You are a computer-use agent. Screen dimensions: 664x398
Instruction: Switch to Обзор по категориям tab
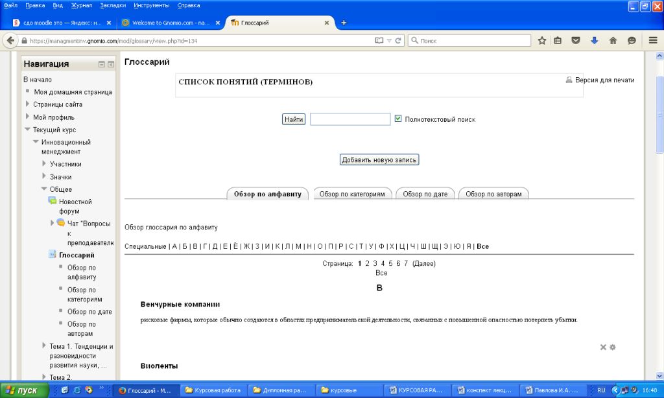352,194
